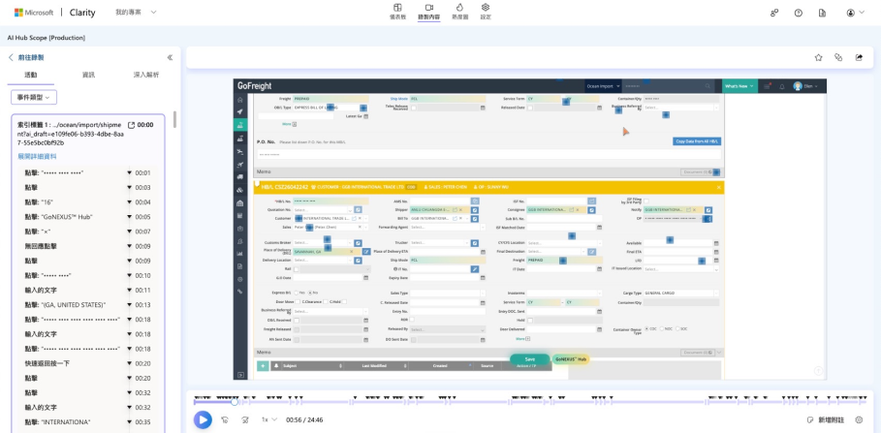
Task: Select the 點擊 event at 00:03
Action: pos(87,188)
